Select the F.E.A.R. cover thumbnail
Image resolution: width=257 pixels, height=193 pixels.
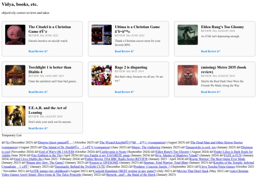pyautogui.click(x=15, y=116)
